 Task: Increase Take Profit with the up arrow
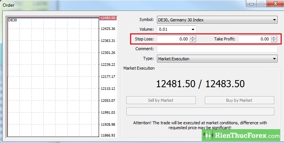point(274,37)
